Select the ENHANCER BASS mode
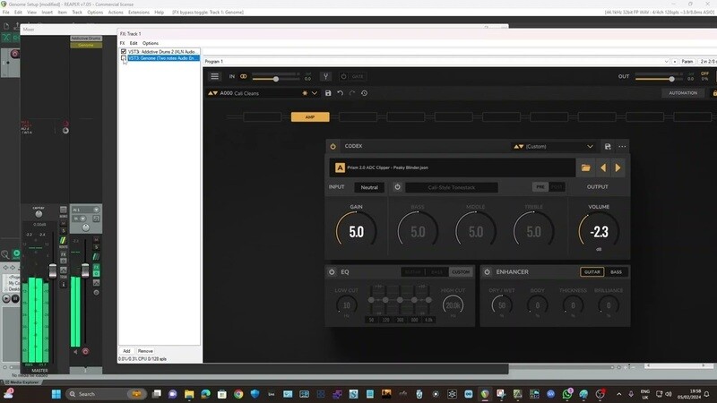The height and width of the screenshot is (403, 717). coord(616,272)
